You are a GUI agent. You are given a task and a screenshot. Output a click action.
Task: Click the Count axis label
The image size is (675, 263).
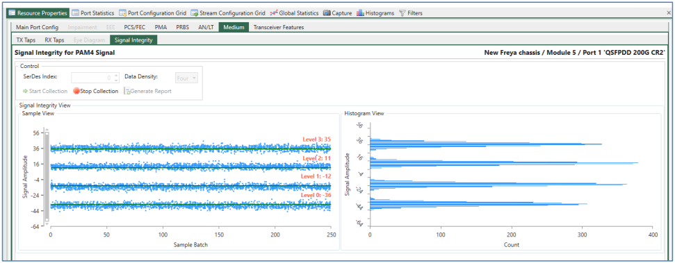point(512,244)
